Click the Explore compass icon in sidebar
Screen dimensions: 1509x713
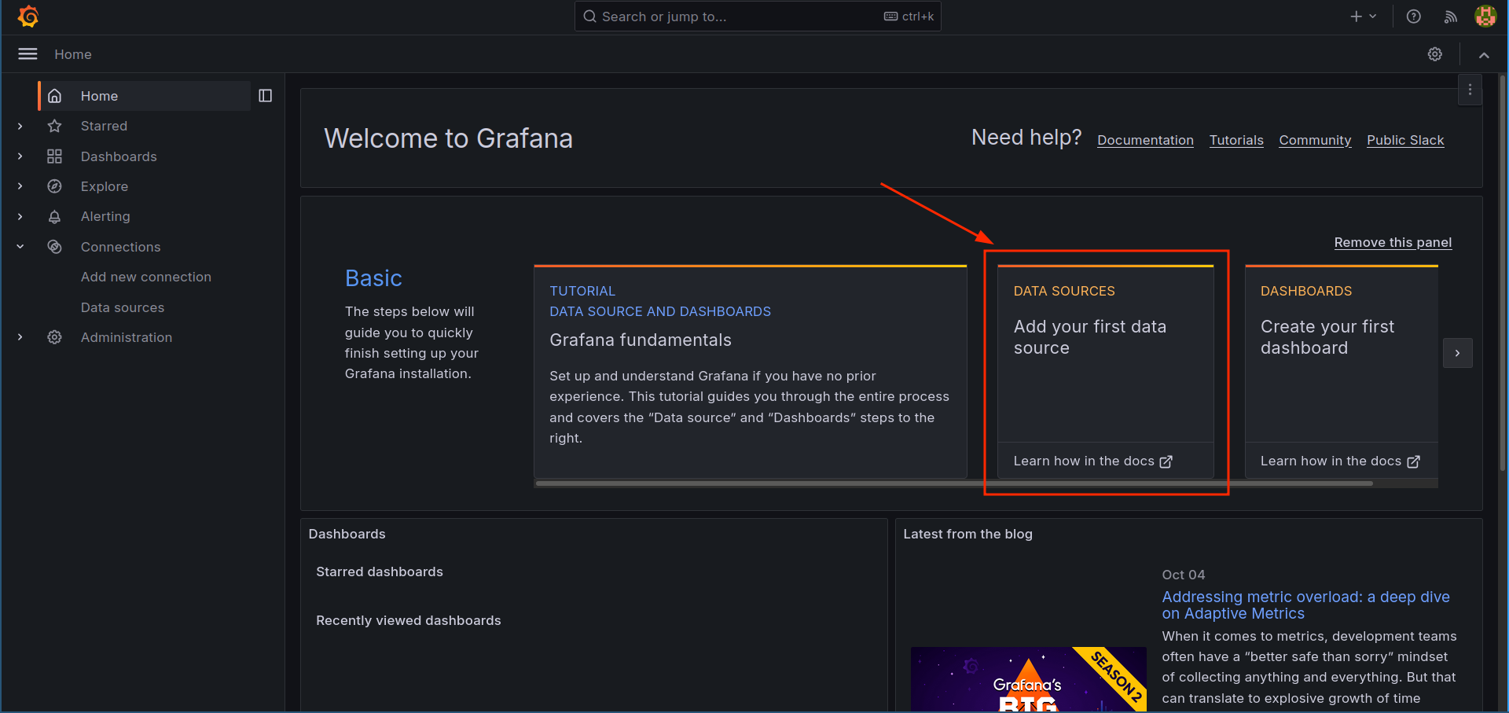(x=54, y=186)
